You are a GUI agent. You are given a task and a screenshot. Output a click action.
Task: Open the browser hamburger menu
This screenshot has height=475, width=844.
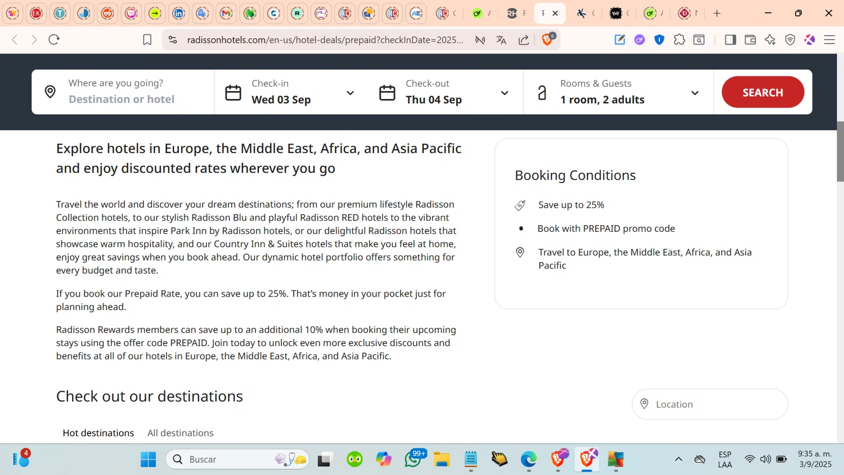click(829, 39)
